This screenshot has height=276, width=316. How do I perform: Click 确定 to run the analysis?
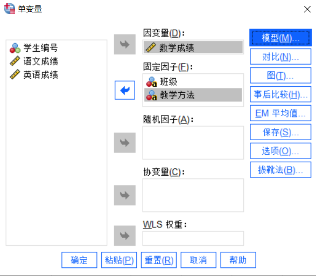point(79,260)
